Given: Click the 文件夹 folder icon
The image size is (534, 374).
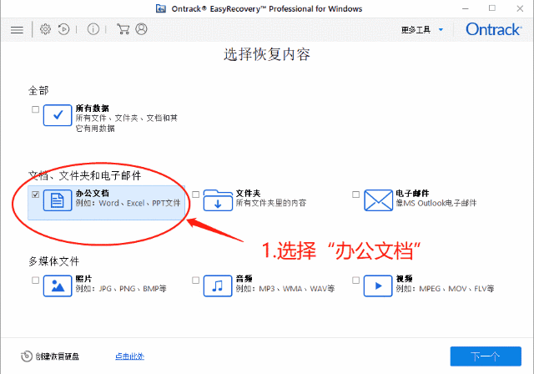Looking at the screenshot, I should (218, 200).
